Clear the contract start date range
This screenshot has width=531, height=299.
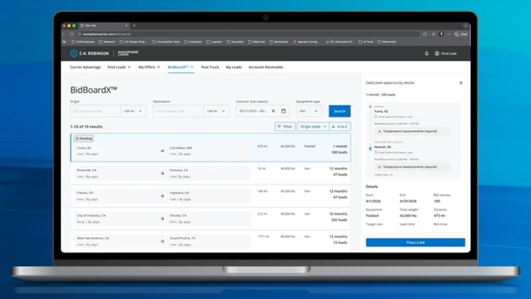point(273,110)
